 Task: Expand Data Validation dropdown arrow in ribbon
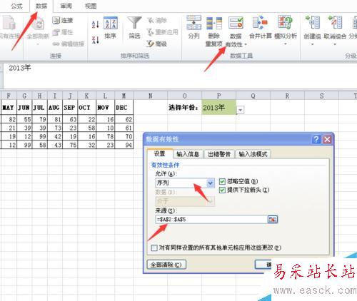tap(246, 44)
